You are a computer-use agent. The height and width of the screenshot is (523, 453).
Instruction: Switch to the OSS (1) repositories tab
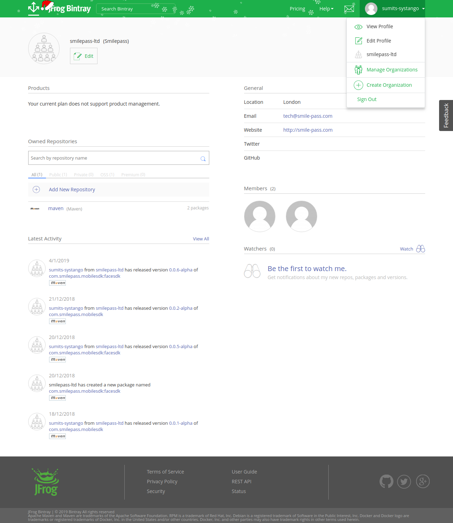(x=107, y=175)
